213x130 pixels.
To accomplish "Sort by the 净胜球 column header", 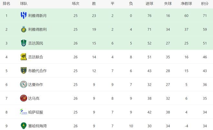I will (186, 4).
